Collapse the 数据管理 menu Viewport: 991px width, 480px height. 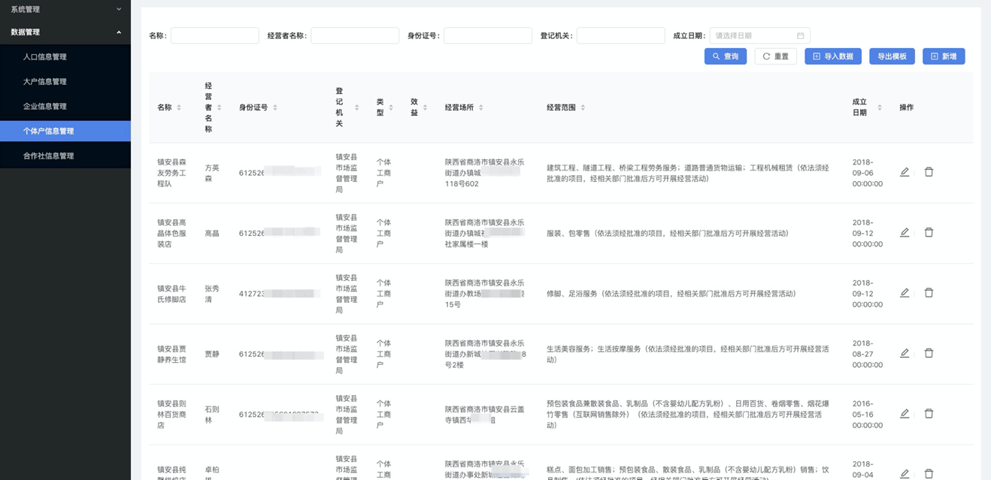(65, 32)
